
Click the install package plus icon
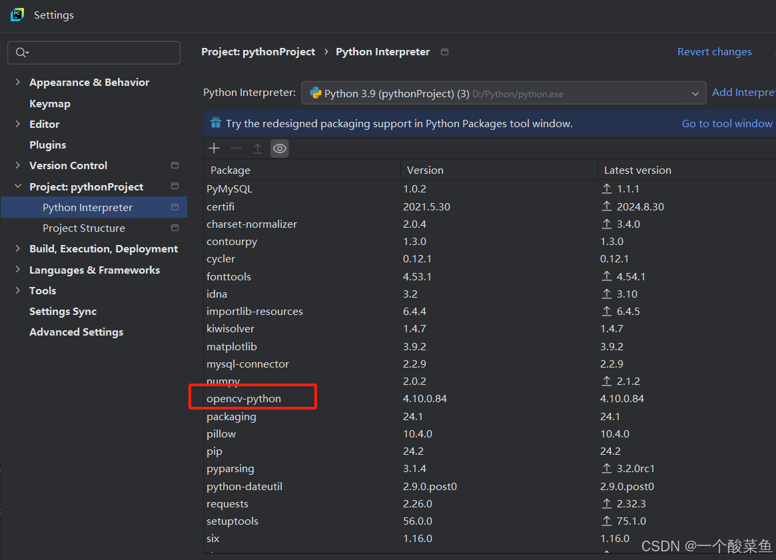click(214, 148)
